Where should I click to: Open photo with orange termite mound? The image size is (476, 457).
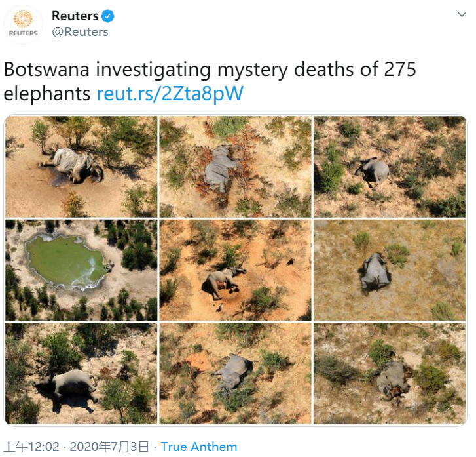click(x=235, y=373)
